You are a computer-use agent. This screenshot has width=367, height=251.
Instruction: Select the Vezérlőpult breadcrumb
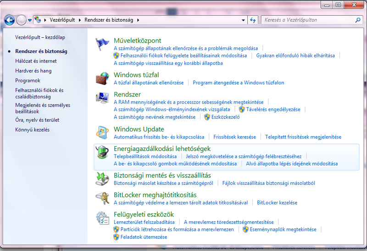(62, 20)
